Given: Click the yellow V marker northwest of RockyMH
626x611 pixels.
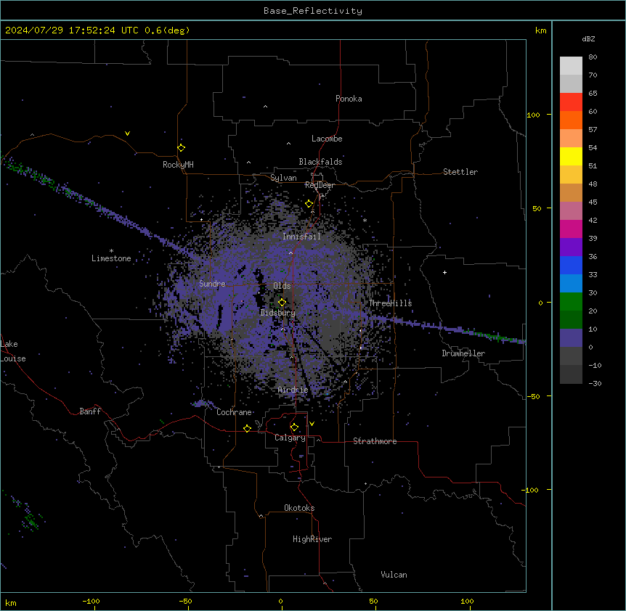Looking at the screenshot, I should click(127, 134).
